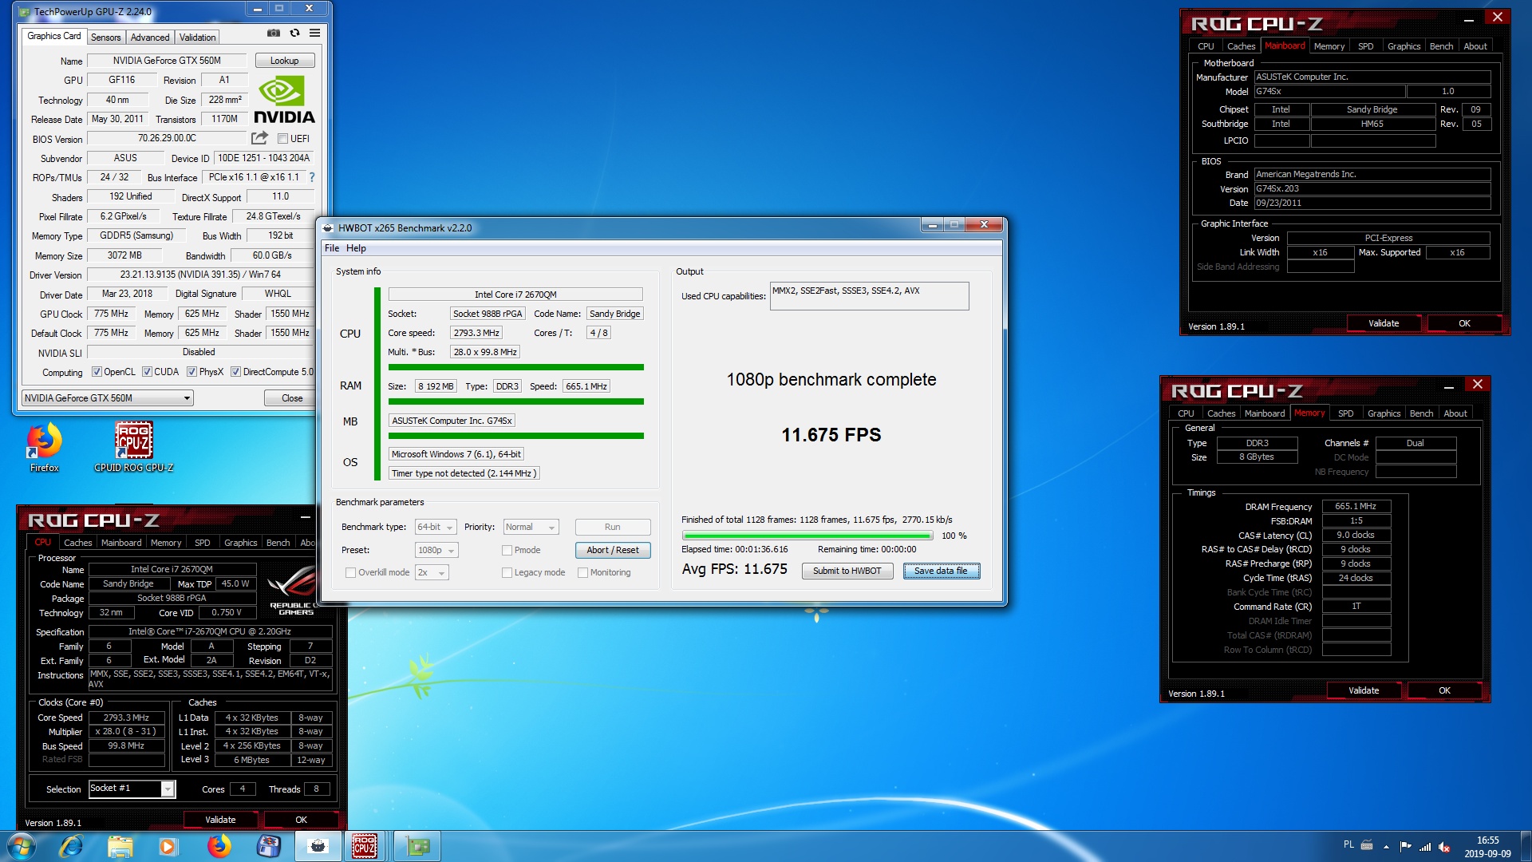Click the PL language indicator
The image size is (1532, 862).
1348,844
